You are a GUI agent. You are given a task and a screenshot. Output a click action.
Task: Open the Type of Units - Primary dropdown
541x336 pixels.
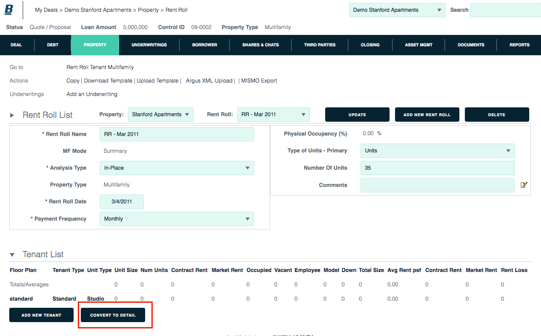(x=438, y=150)
